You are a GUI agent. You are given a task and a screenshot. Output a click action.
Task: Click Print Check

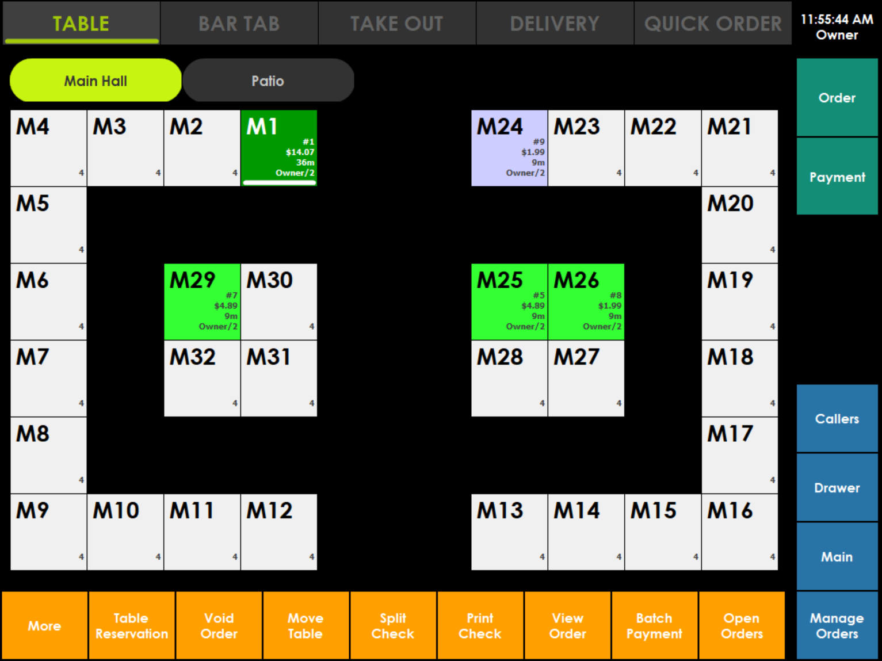coord(480,625)
